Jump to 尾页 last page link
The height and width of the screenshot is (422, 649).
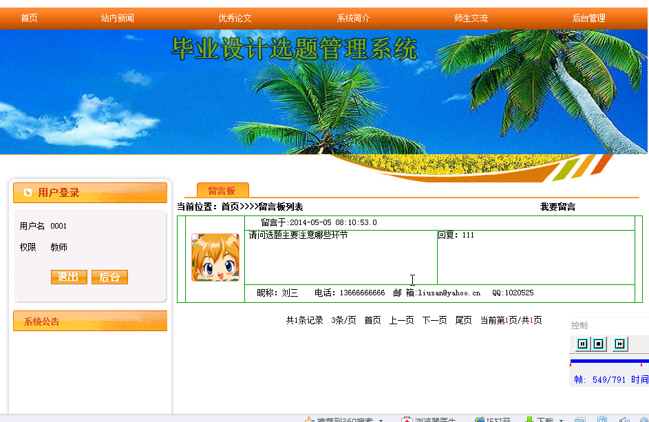tap(464, 320)
